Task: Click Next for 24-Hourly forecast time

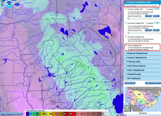Action: coord(156,30)
